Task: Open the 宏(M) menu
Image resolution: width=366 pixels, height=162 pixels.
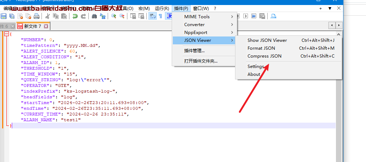Action: [x=144, y=8]
